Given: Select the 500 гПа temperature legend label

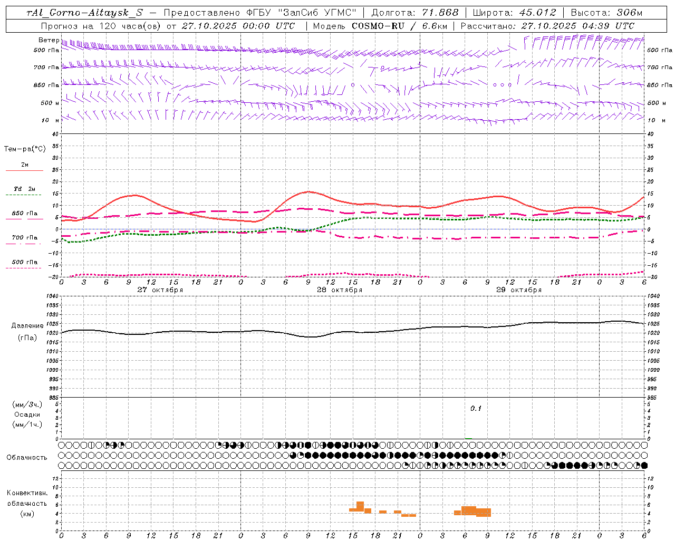Looking at the screenshot, I should pos(25,262).
